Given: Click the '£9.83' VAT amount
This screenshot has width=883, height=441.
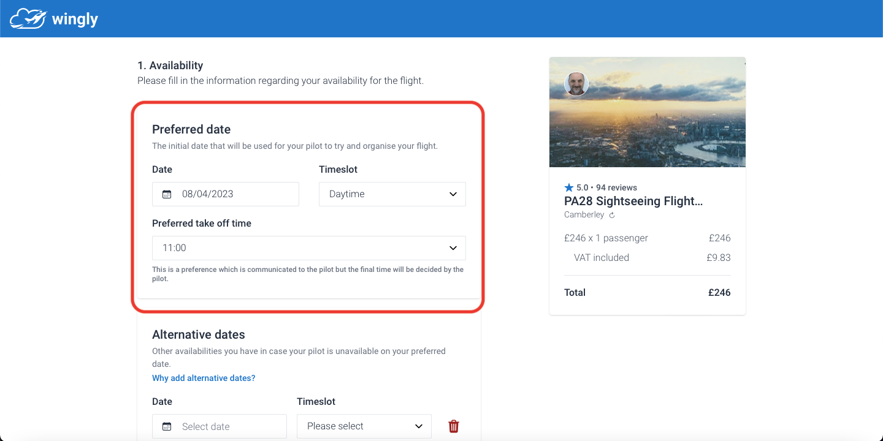Looking at the screenshot, I should pyautogui.click(x=719, y=258).
